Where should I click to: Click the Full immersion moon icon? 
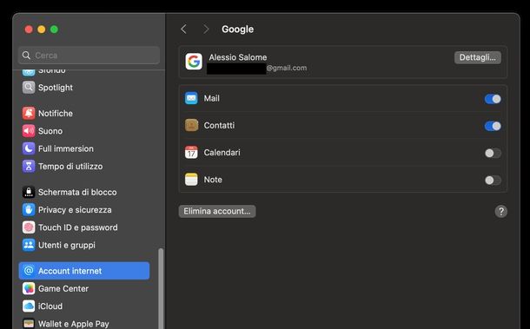[x=29, y=148]
